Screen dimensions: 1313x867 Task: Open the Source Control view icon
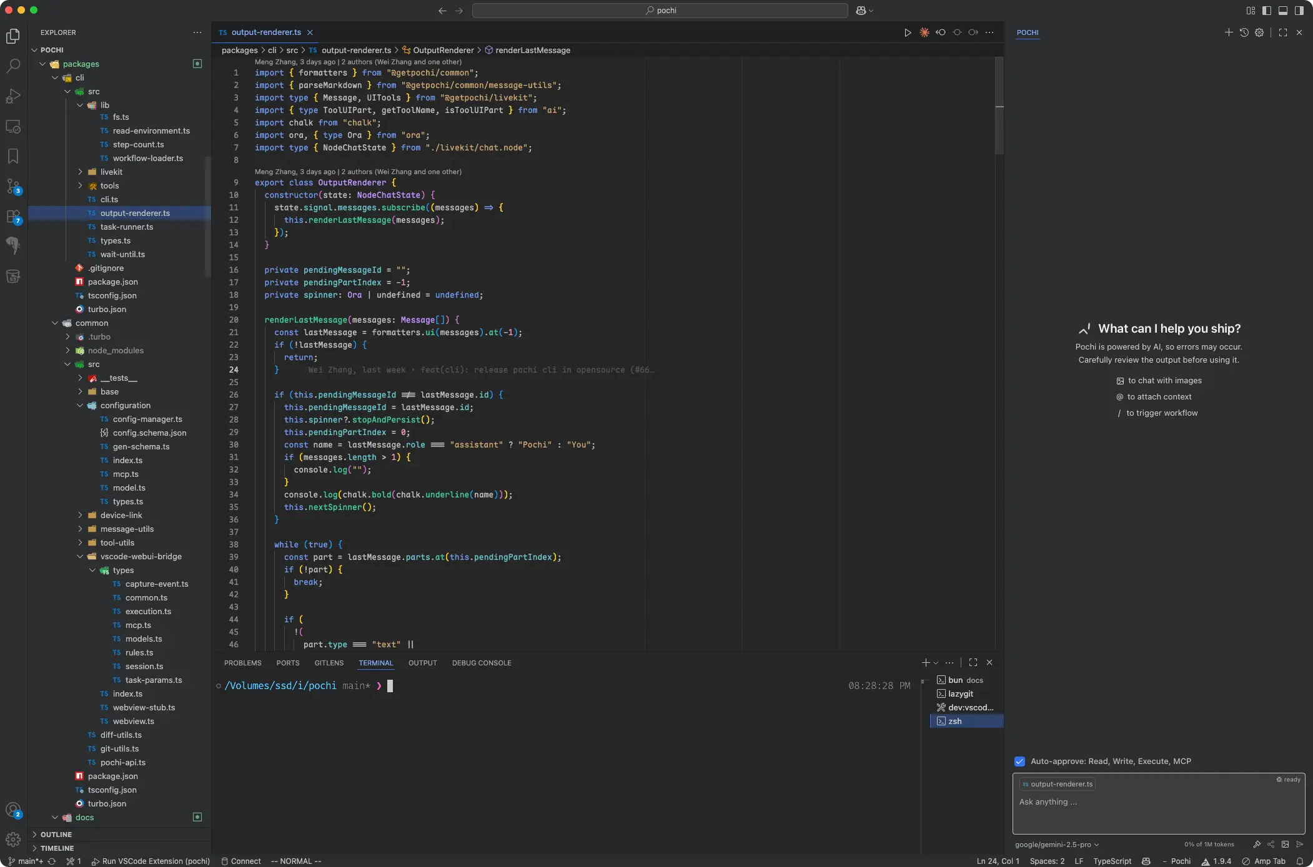click(x=13, y=186)
